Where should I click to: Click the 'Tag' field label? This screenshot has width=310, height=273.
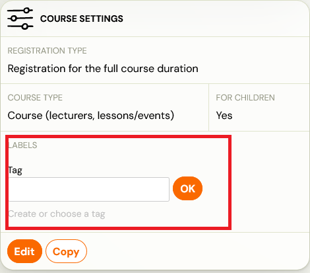click(x=15, y=171)
